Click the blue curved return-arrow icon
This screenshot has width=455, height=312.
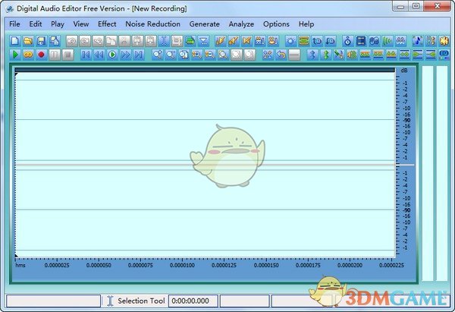[x=281, y=55]
